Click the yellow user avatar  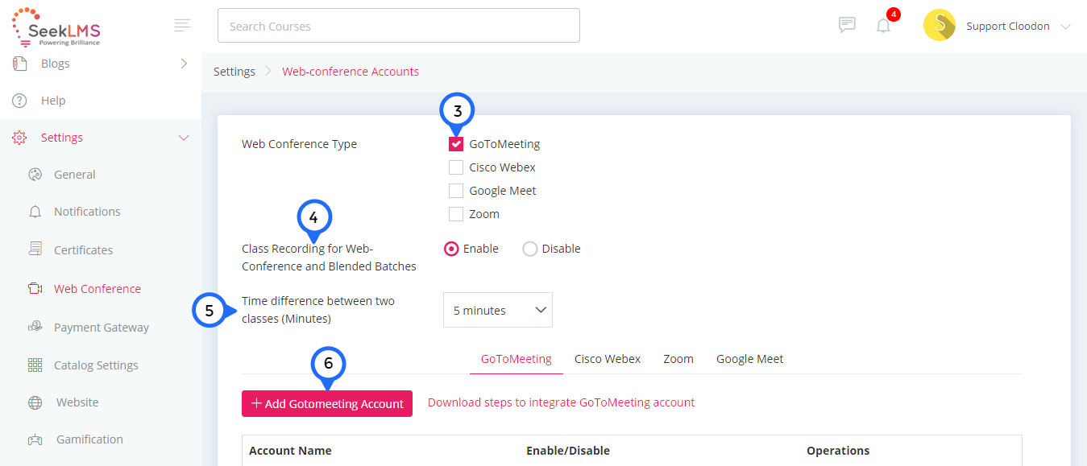[x=940, y=26]
